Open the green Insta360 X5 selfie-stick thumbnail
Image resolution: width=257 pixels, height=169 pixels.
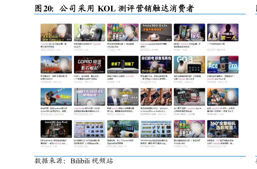(x=89, y=33)
